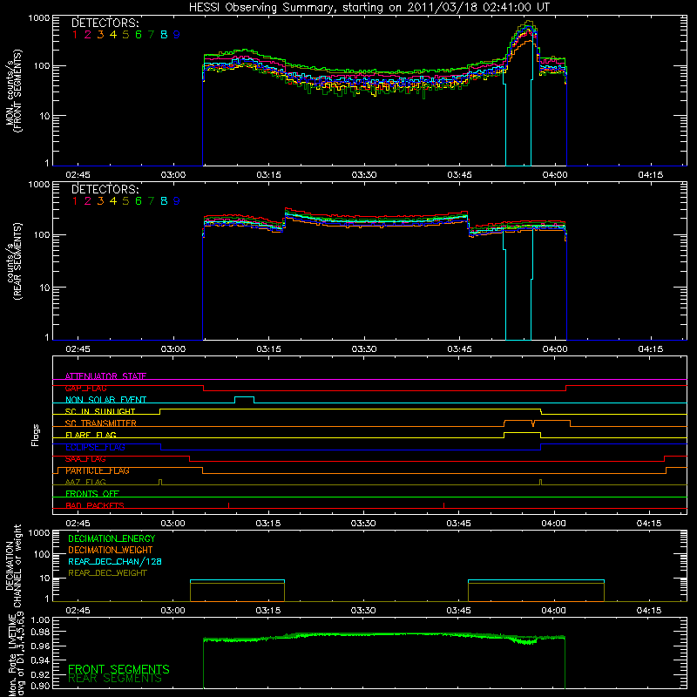Click the FLARE_FLAG label

[91, 435]
